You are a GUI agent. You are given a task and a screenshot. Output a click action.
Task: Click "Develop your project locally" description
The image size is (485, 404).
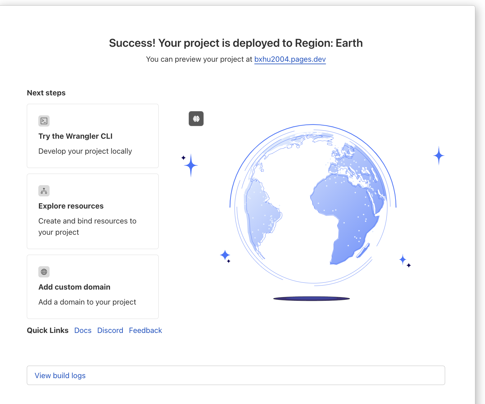click(85, 151)
